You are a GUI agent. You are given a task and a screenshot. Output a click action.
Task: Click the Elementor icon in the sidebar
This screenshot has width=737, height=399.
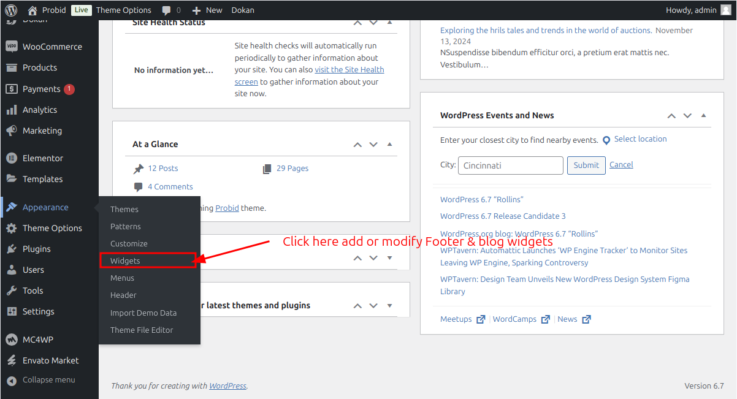click(x=11, y=158)
